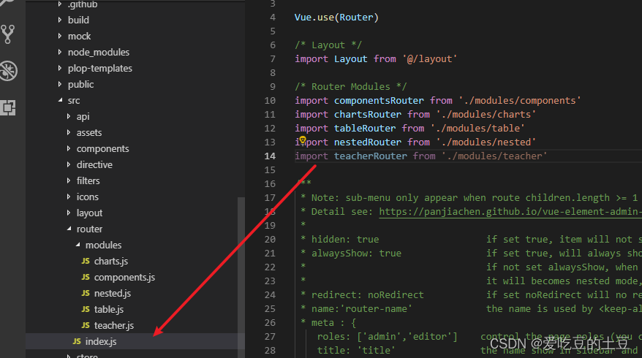Expand the directive folder arrow
This screenshot has width=642, height=358.
tap(69, 164)
